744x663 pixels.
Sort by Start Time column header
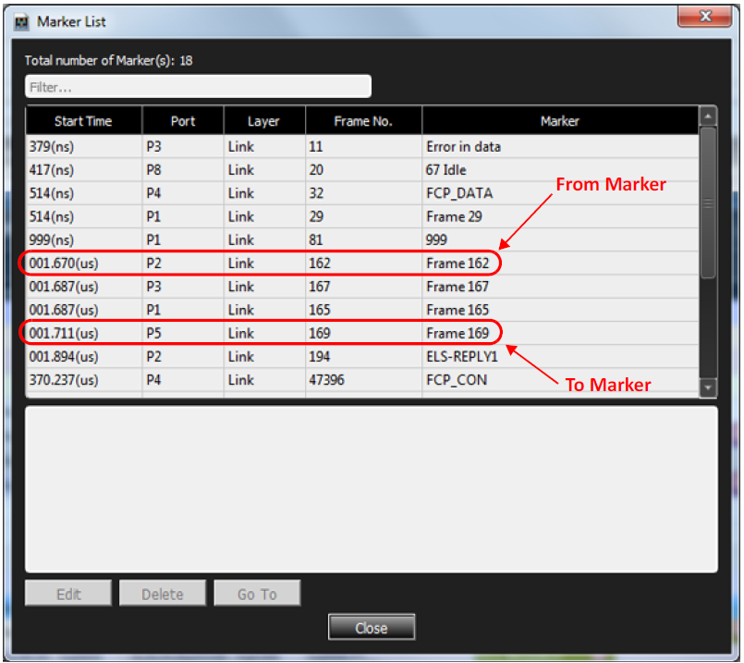[x=83, y=121]
